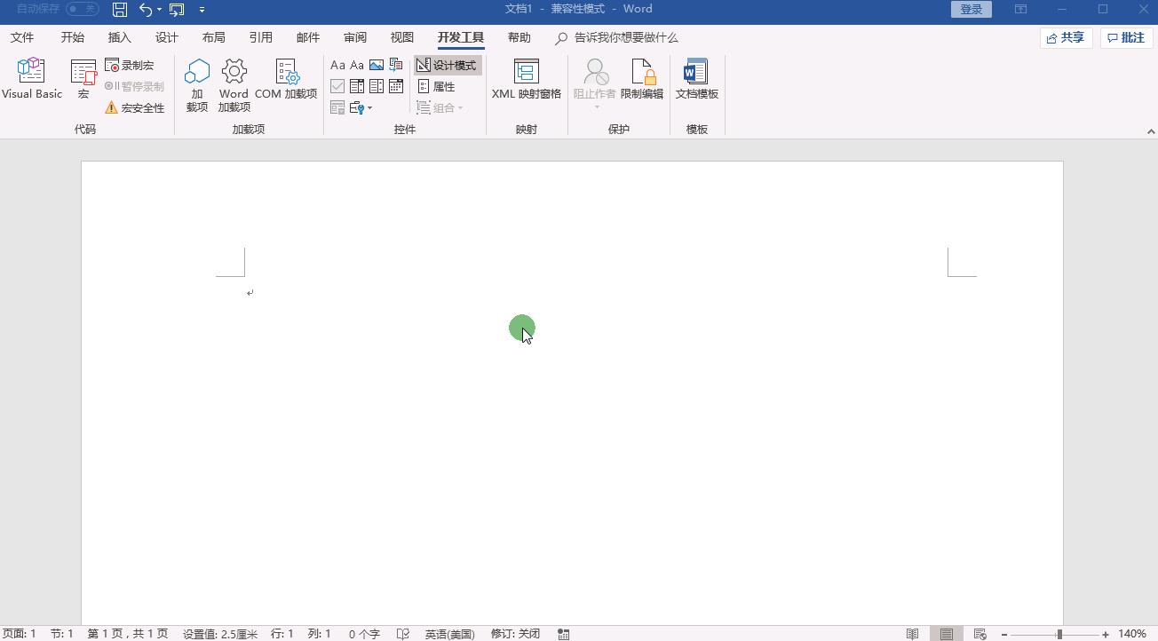Click 录制宏 to start recording a macro
1158x641 pixels.
131,65
